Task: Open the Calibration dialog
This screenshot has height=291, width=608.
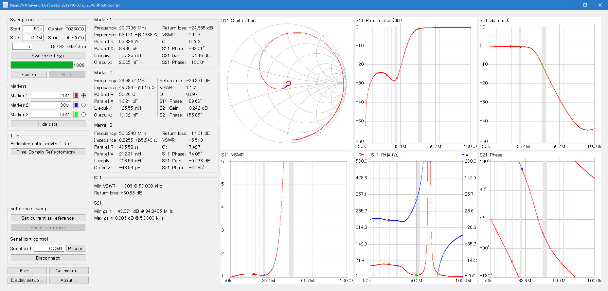Action: (x=69, y=271)
